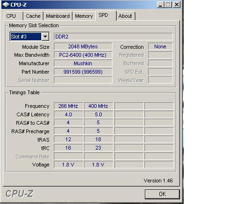240x204 pixels.
Task: Switch to the CPU tab
Action: coord(13,16)
